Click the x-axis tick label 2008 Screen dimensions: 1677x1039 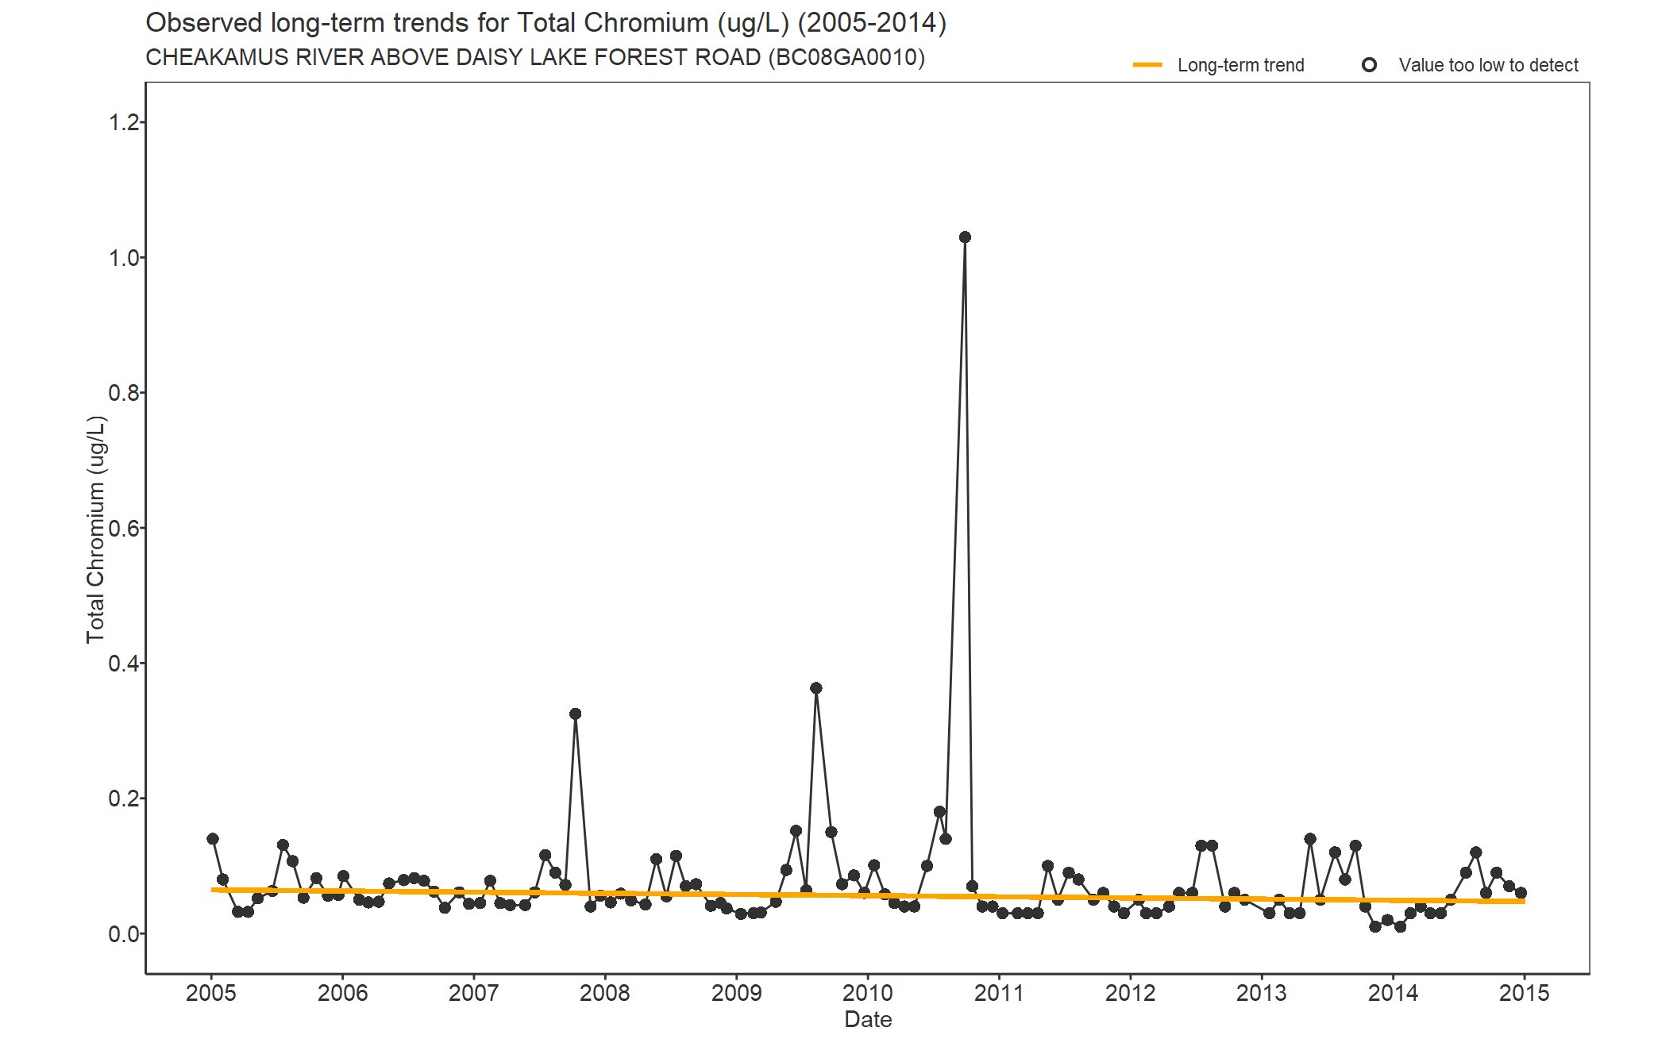point(605,993)
